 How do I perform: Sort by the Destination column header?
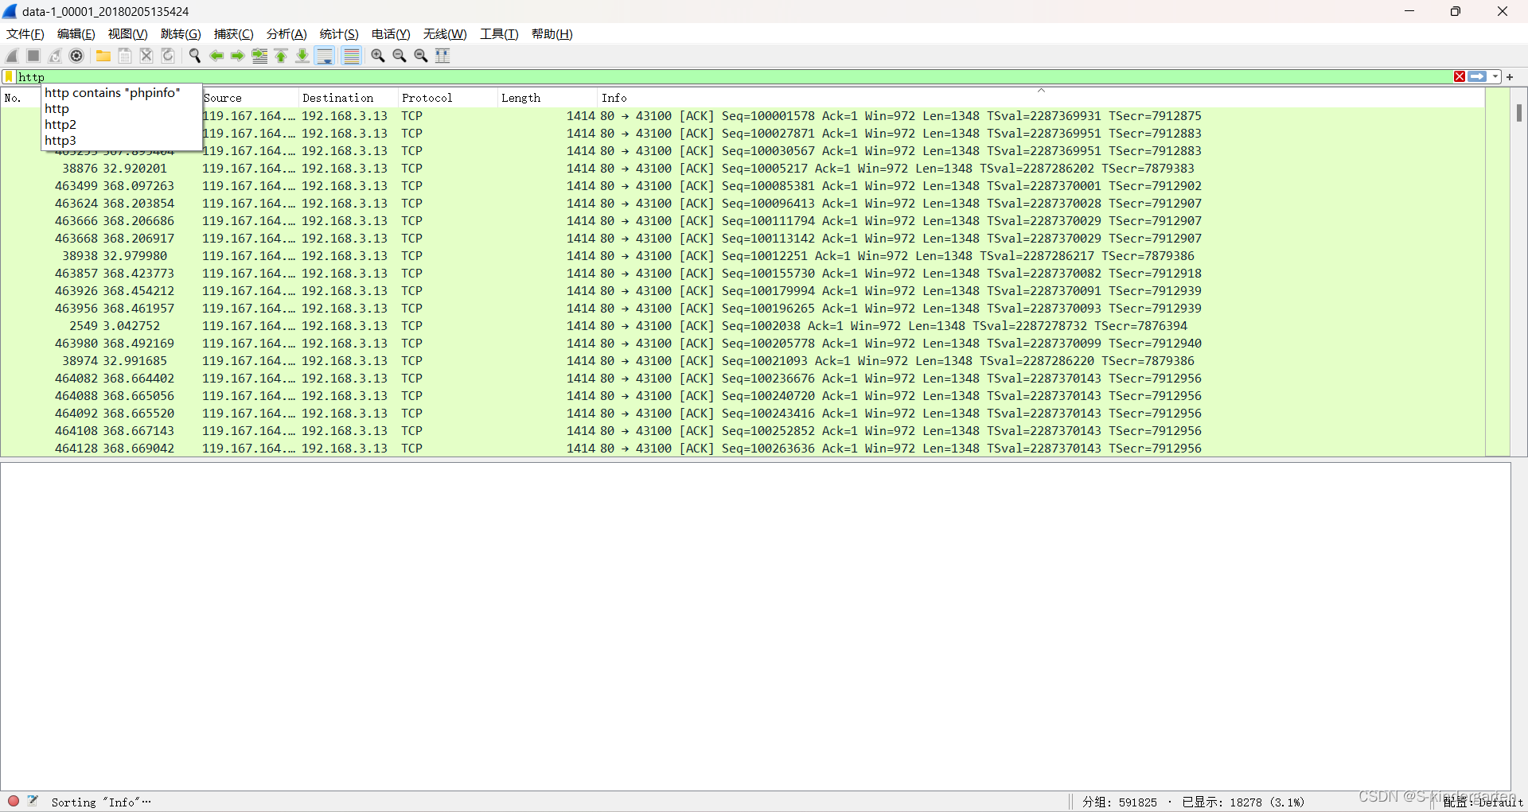(348, 98)
